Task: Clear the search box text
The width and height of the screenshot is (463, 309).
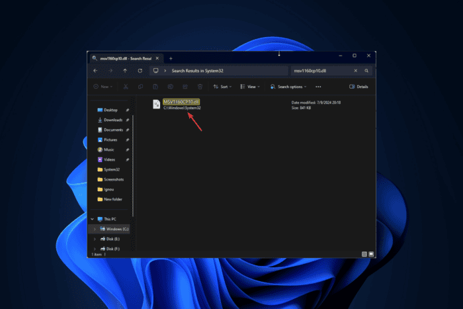Action: coord(356,71)
